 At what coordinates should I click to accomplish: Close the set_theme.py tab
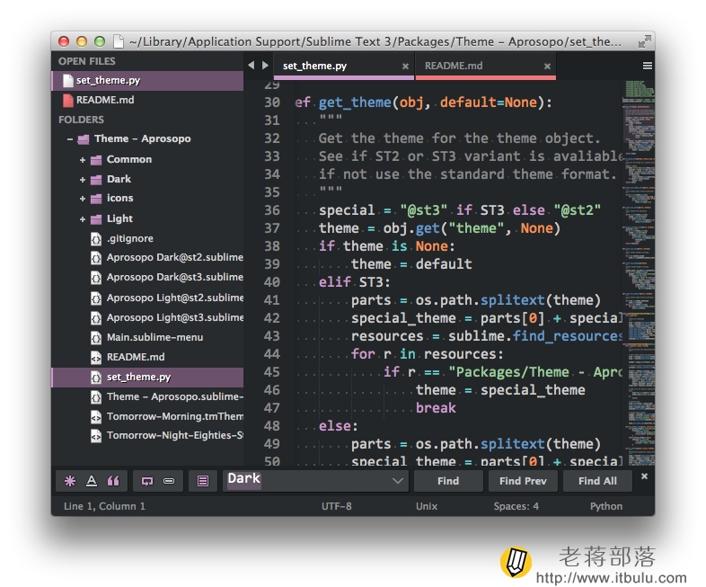point(405,67)
